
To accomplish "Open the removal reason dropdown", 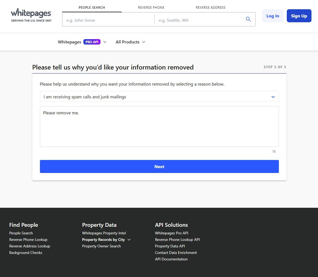I will point(159,96).
